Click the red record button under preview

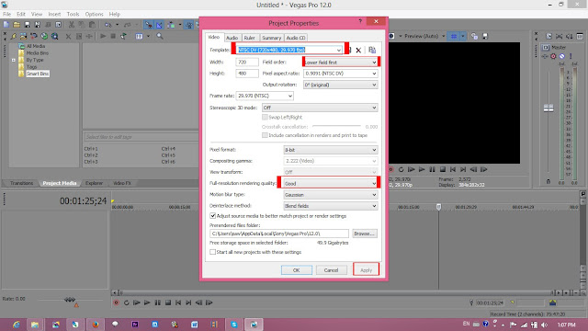tap(390, 169)
